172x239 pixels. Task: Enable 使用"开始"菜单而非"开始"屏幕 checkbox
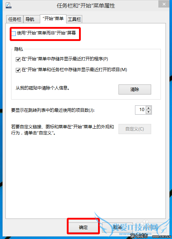coord(14,33)
